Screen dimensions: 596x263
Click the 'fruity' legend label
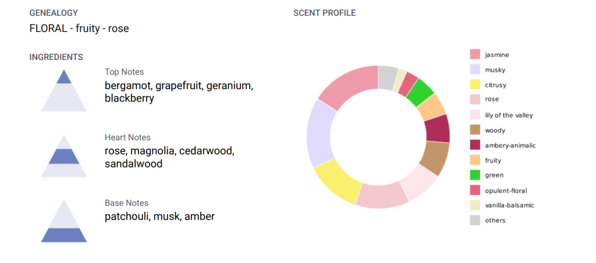point(493,161)
